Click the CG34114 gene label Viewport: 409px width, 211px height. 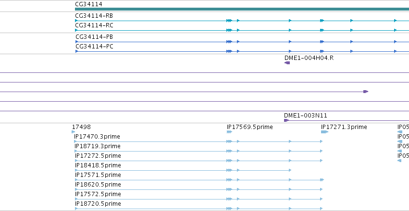coord(88,4)
